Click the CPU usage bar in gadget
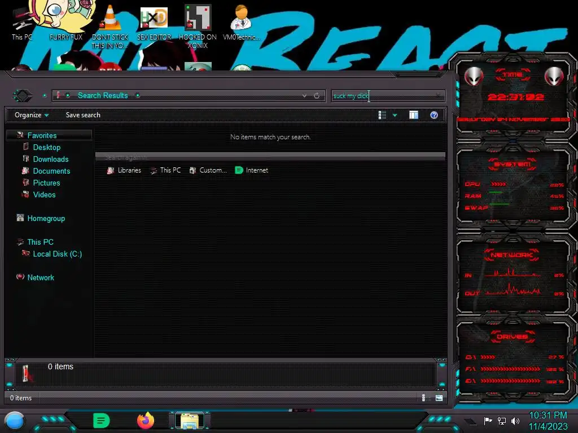This screenshot has width=578, height=433. tap(498, 184)
